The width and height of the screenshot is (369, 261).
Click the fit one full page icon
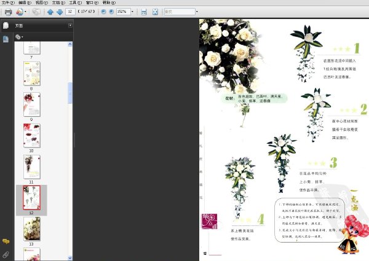(x=155, y=12)
